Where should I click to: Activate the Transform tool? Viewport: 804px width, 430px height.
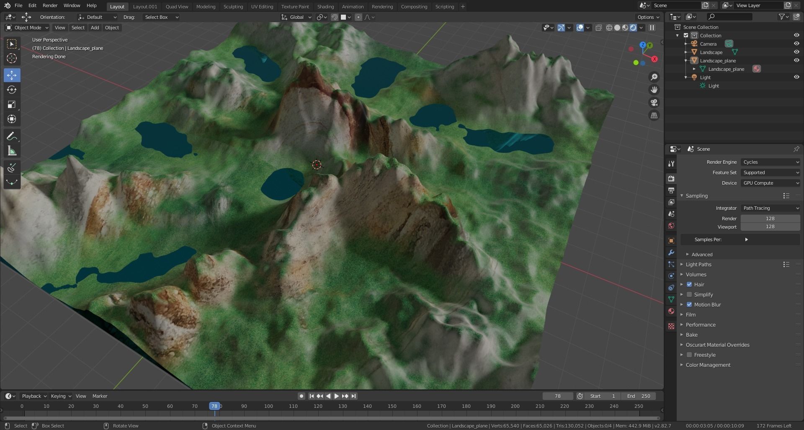[x=12, y=119]
